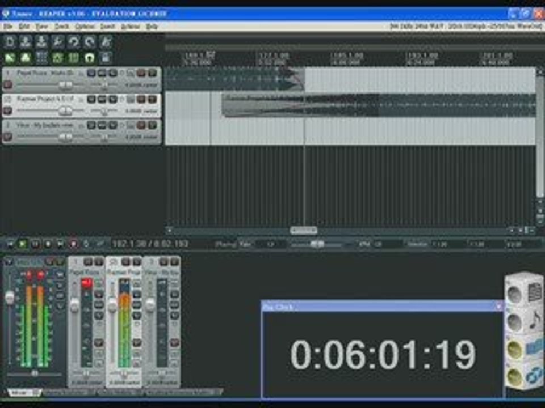Toggle the ripple editing toolbar icon

pos(41,58)
